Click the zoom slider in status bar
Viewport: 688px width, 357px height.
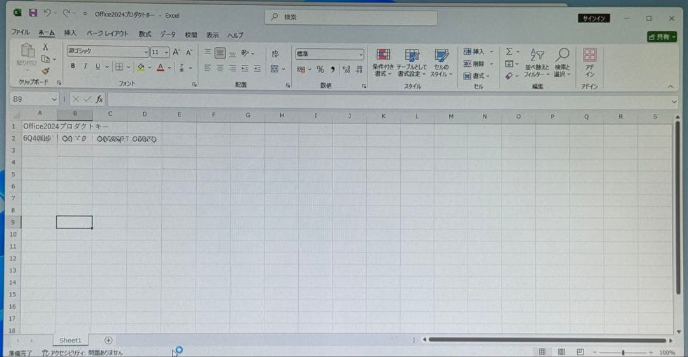click(x=622, y=352)
